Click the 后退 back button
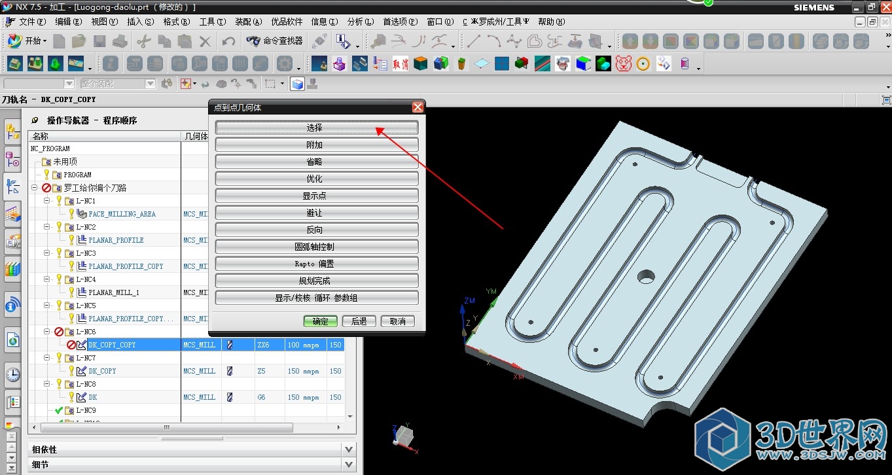This screenshot has height=475, width=892. (359, 321)
